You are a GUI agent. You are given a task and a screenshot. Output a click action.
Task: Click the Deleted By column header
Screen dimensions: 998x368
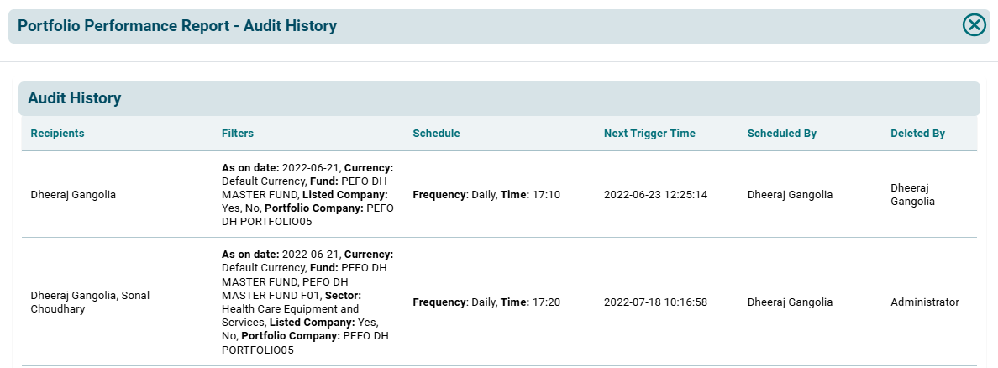917,134
